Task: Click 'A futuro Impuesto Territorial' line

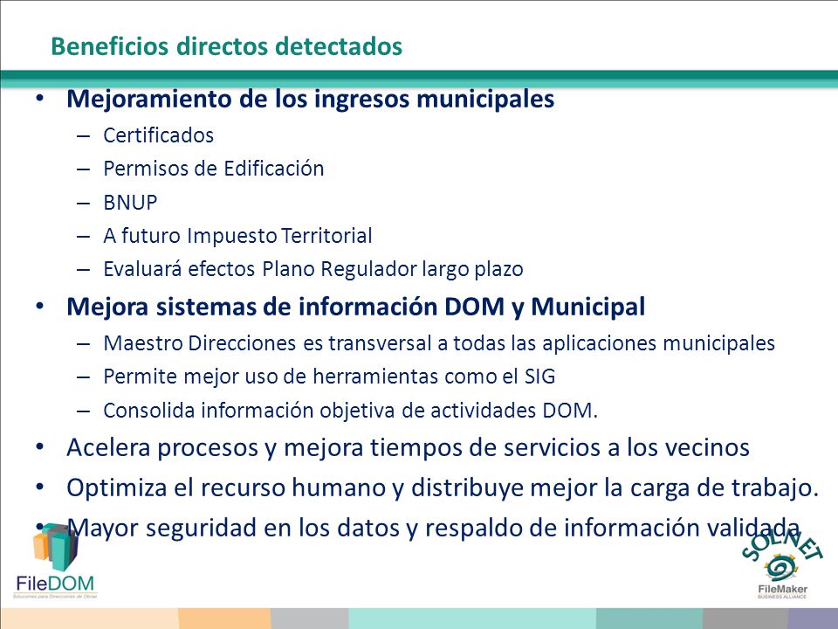Action: 237,235
